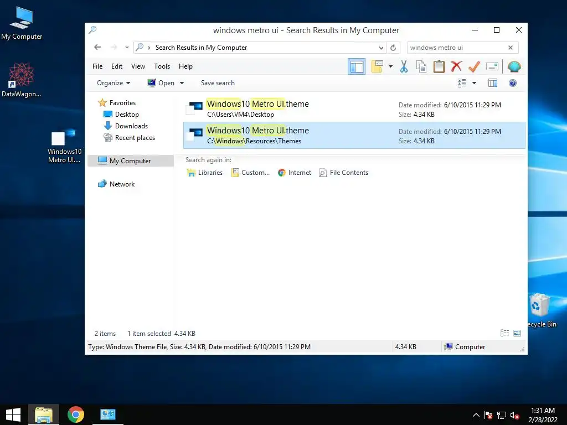This screenshot has width=567, height=425.
Task: Select theme file in C:\Windows\Resources\Themes
Action: tap(354, 136)
